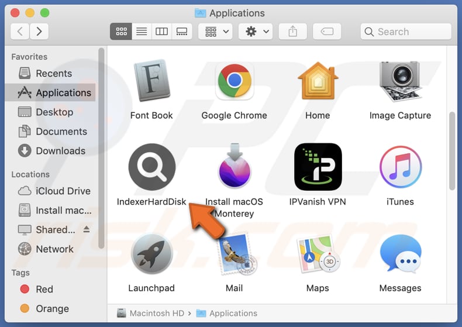Screen dimensions: 462x327
Task: Select the Maps app icon
Action: (319, 254)
